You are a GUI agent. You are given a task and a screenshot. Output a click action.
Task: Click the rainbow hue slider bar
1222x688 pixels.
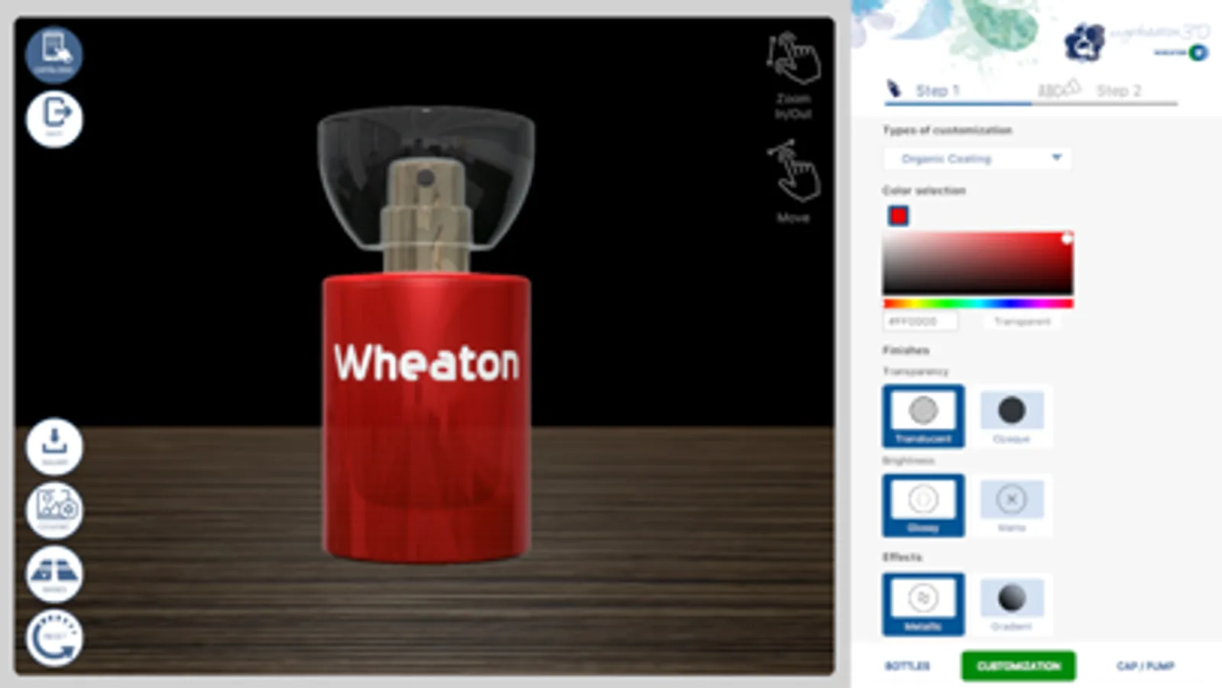click(x=978, y=304)
